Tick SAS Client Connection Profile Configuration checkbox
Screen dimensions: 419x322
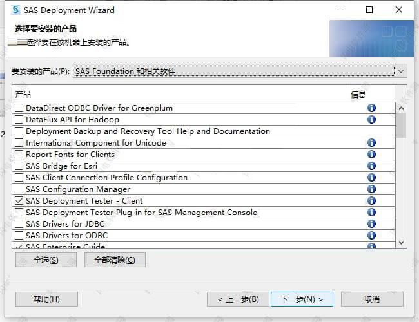[x=19, y=177]
